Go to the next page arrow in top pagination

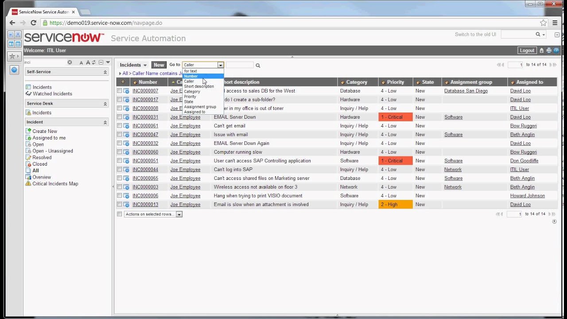tap(551, 65)
